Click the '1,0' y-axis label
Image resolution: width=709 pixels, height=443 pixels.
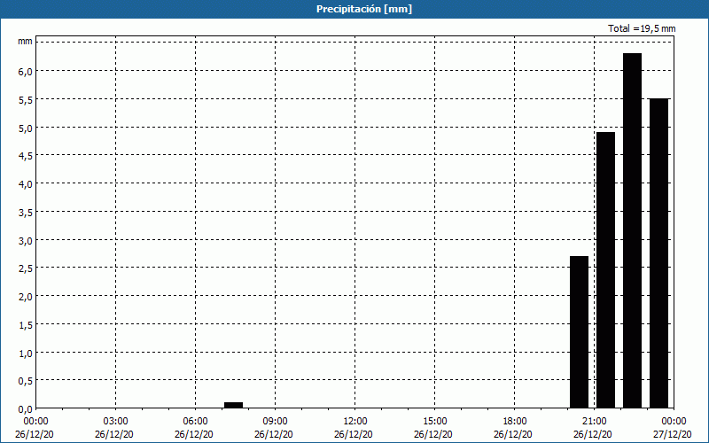26,353
